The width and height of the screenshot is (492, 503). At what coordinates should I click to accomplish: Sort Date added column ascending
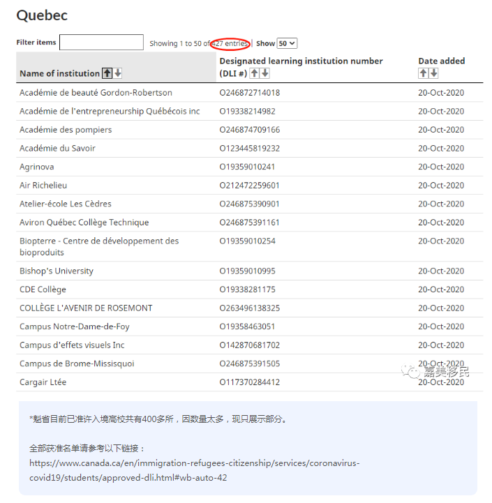[x=423, y=73]
